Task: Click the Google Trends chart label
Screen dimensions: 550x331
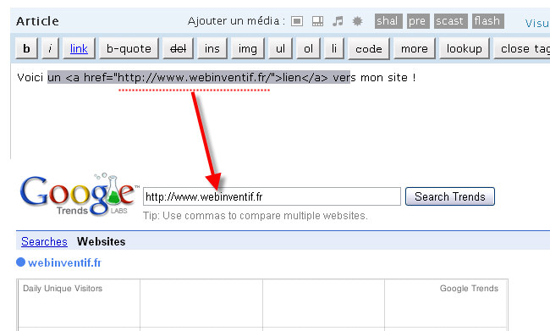Action: point(469,288)
